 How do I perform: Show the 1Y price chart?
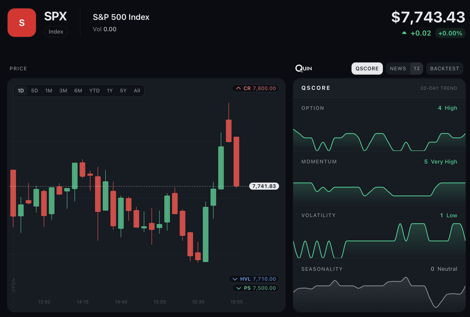click(x=110, y=91)
